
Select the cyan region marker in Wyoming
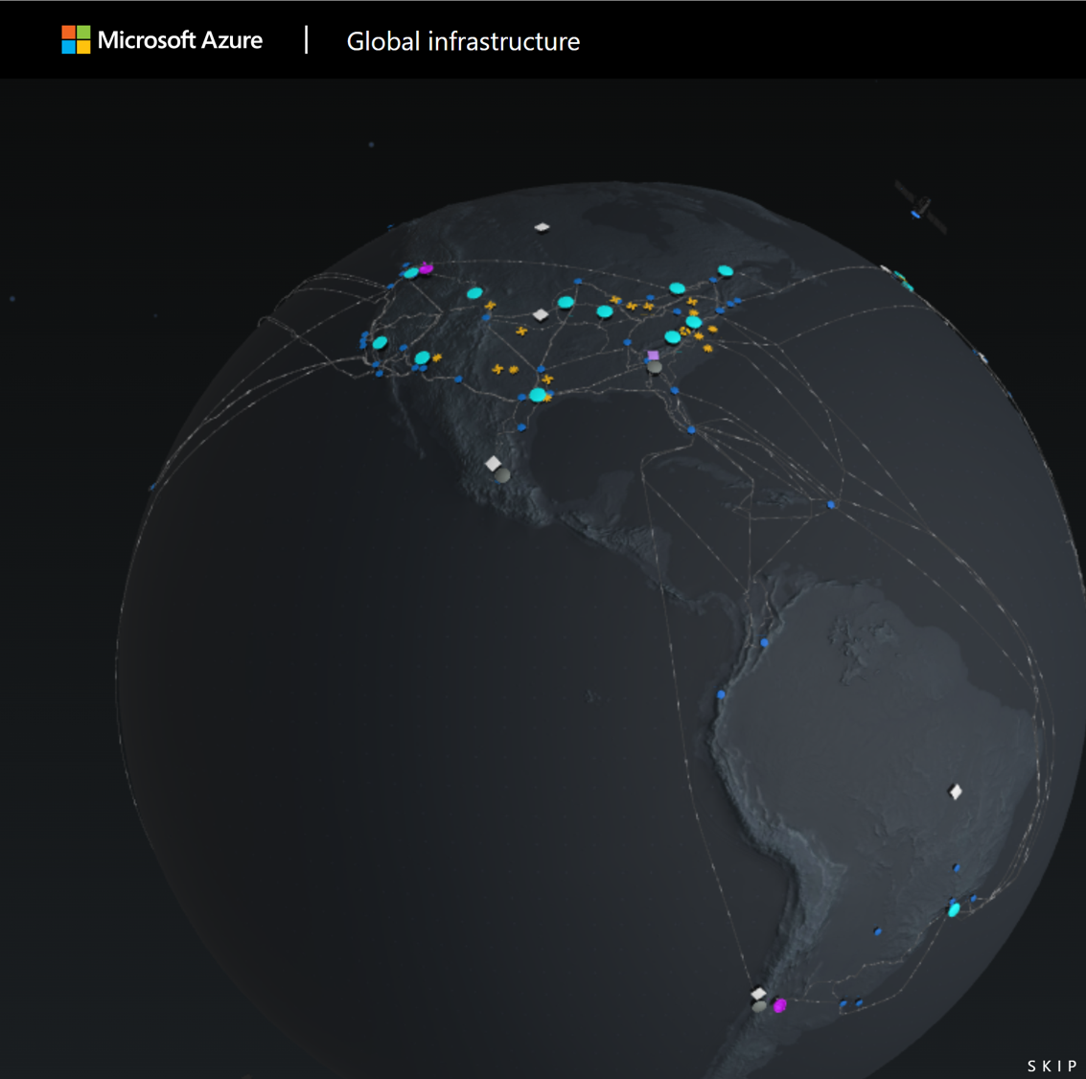point(474,293)
